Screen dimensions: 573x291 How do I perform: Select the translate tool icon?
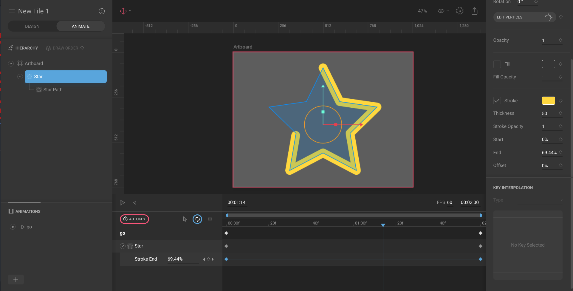(123, 11)
